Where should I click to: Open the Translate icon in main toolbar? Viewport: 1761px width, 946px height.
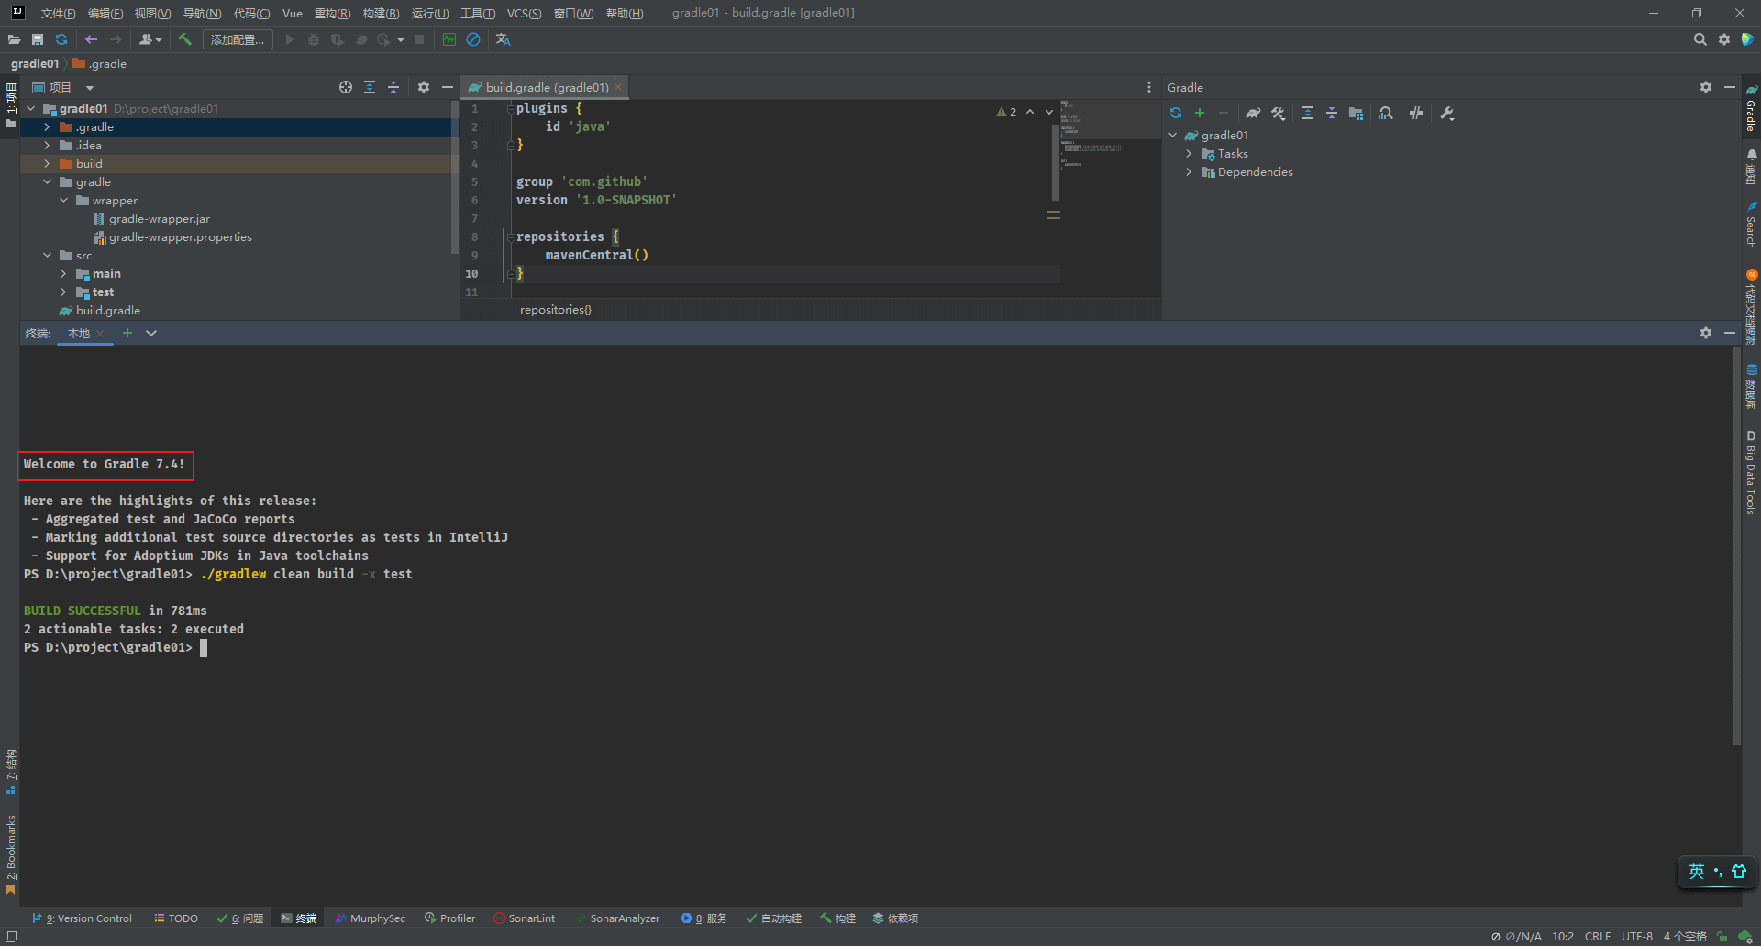[x=503, y=39]
